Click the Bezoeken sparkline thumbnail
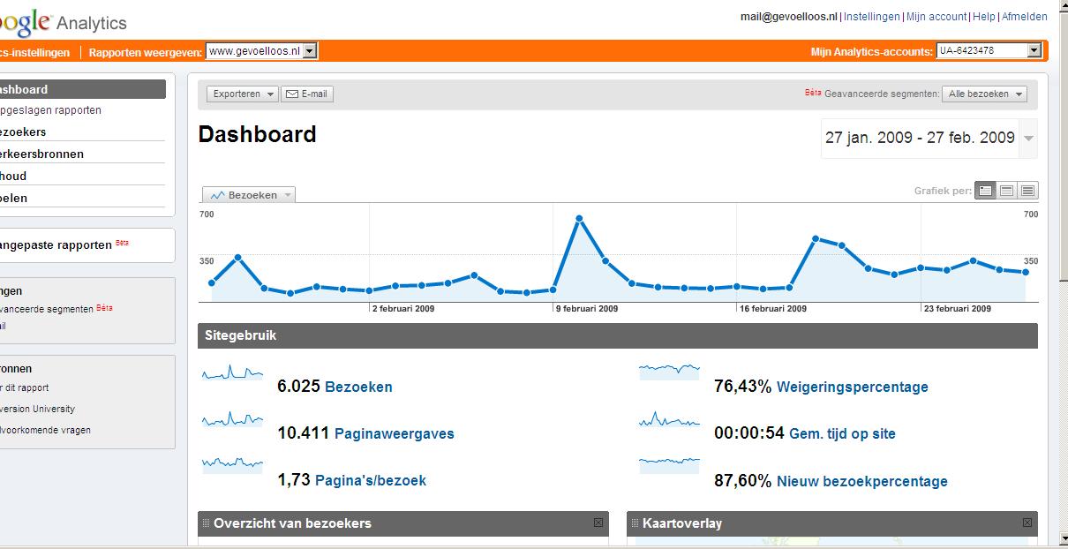Screen dimensions: 1068x549 [x=233, y=373]
